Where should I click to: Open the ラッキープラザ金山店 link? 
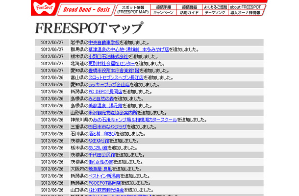coord(109,85)
